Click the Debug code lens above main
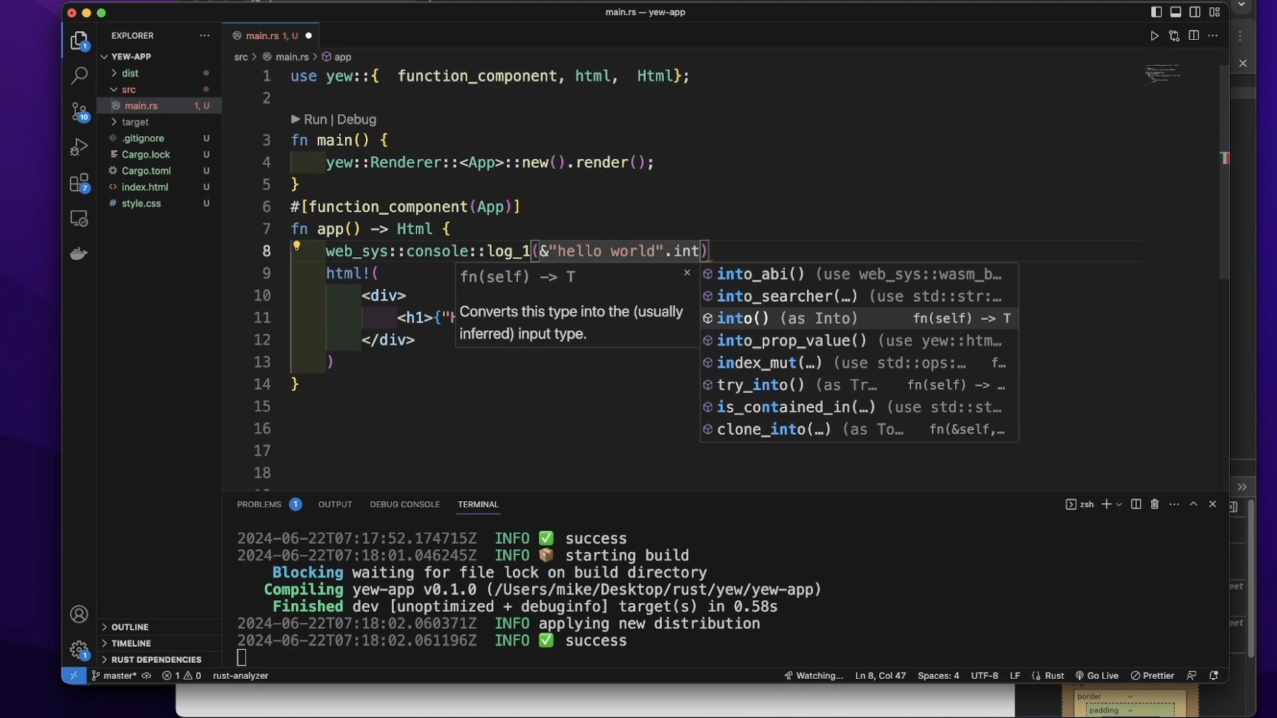The image size is (1277, 718). coord(356,120)
